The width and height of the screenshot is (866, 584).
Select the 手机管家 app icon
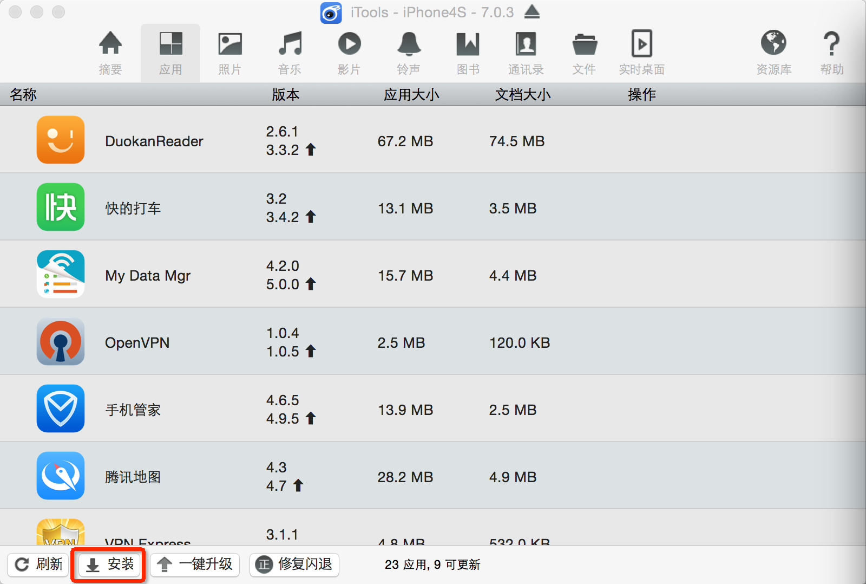click(61, 408)
